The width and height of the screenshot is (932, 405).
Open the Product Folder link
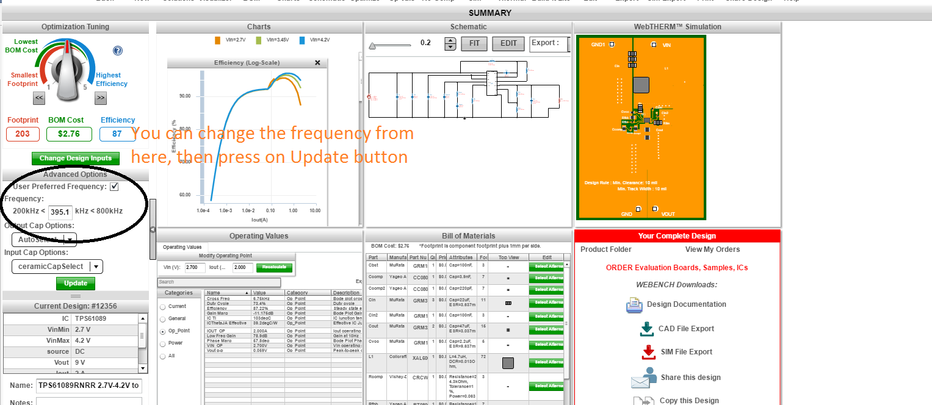click(606, 249)
